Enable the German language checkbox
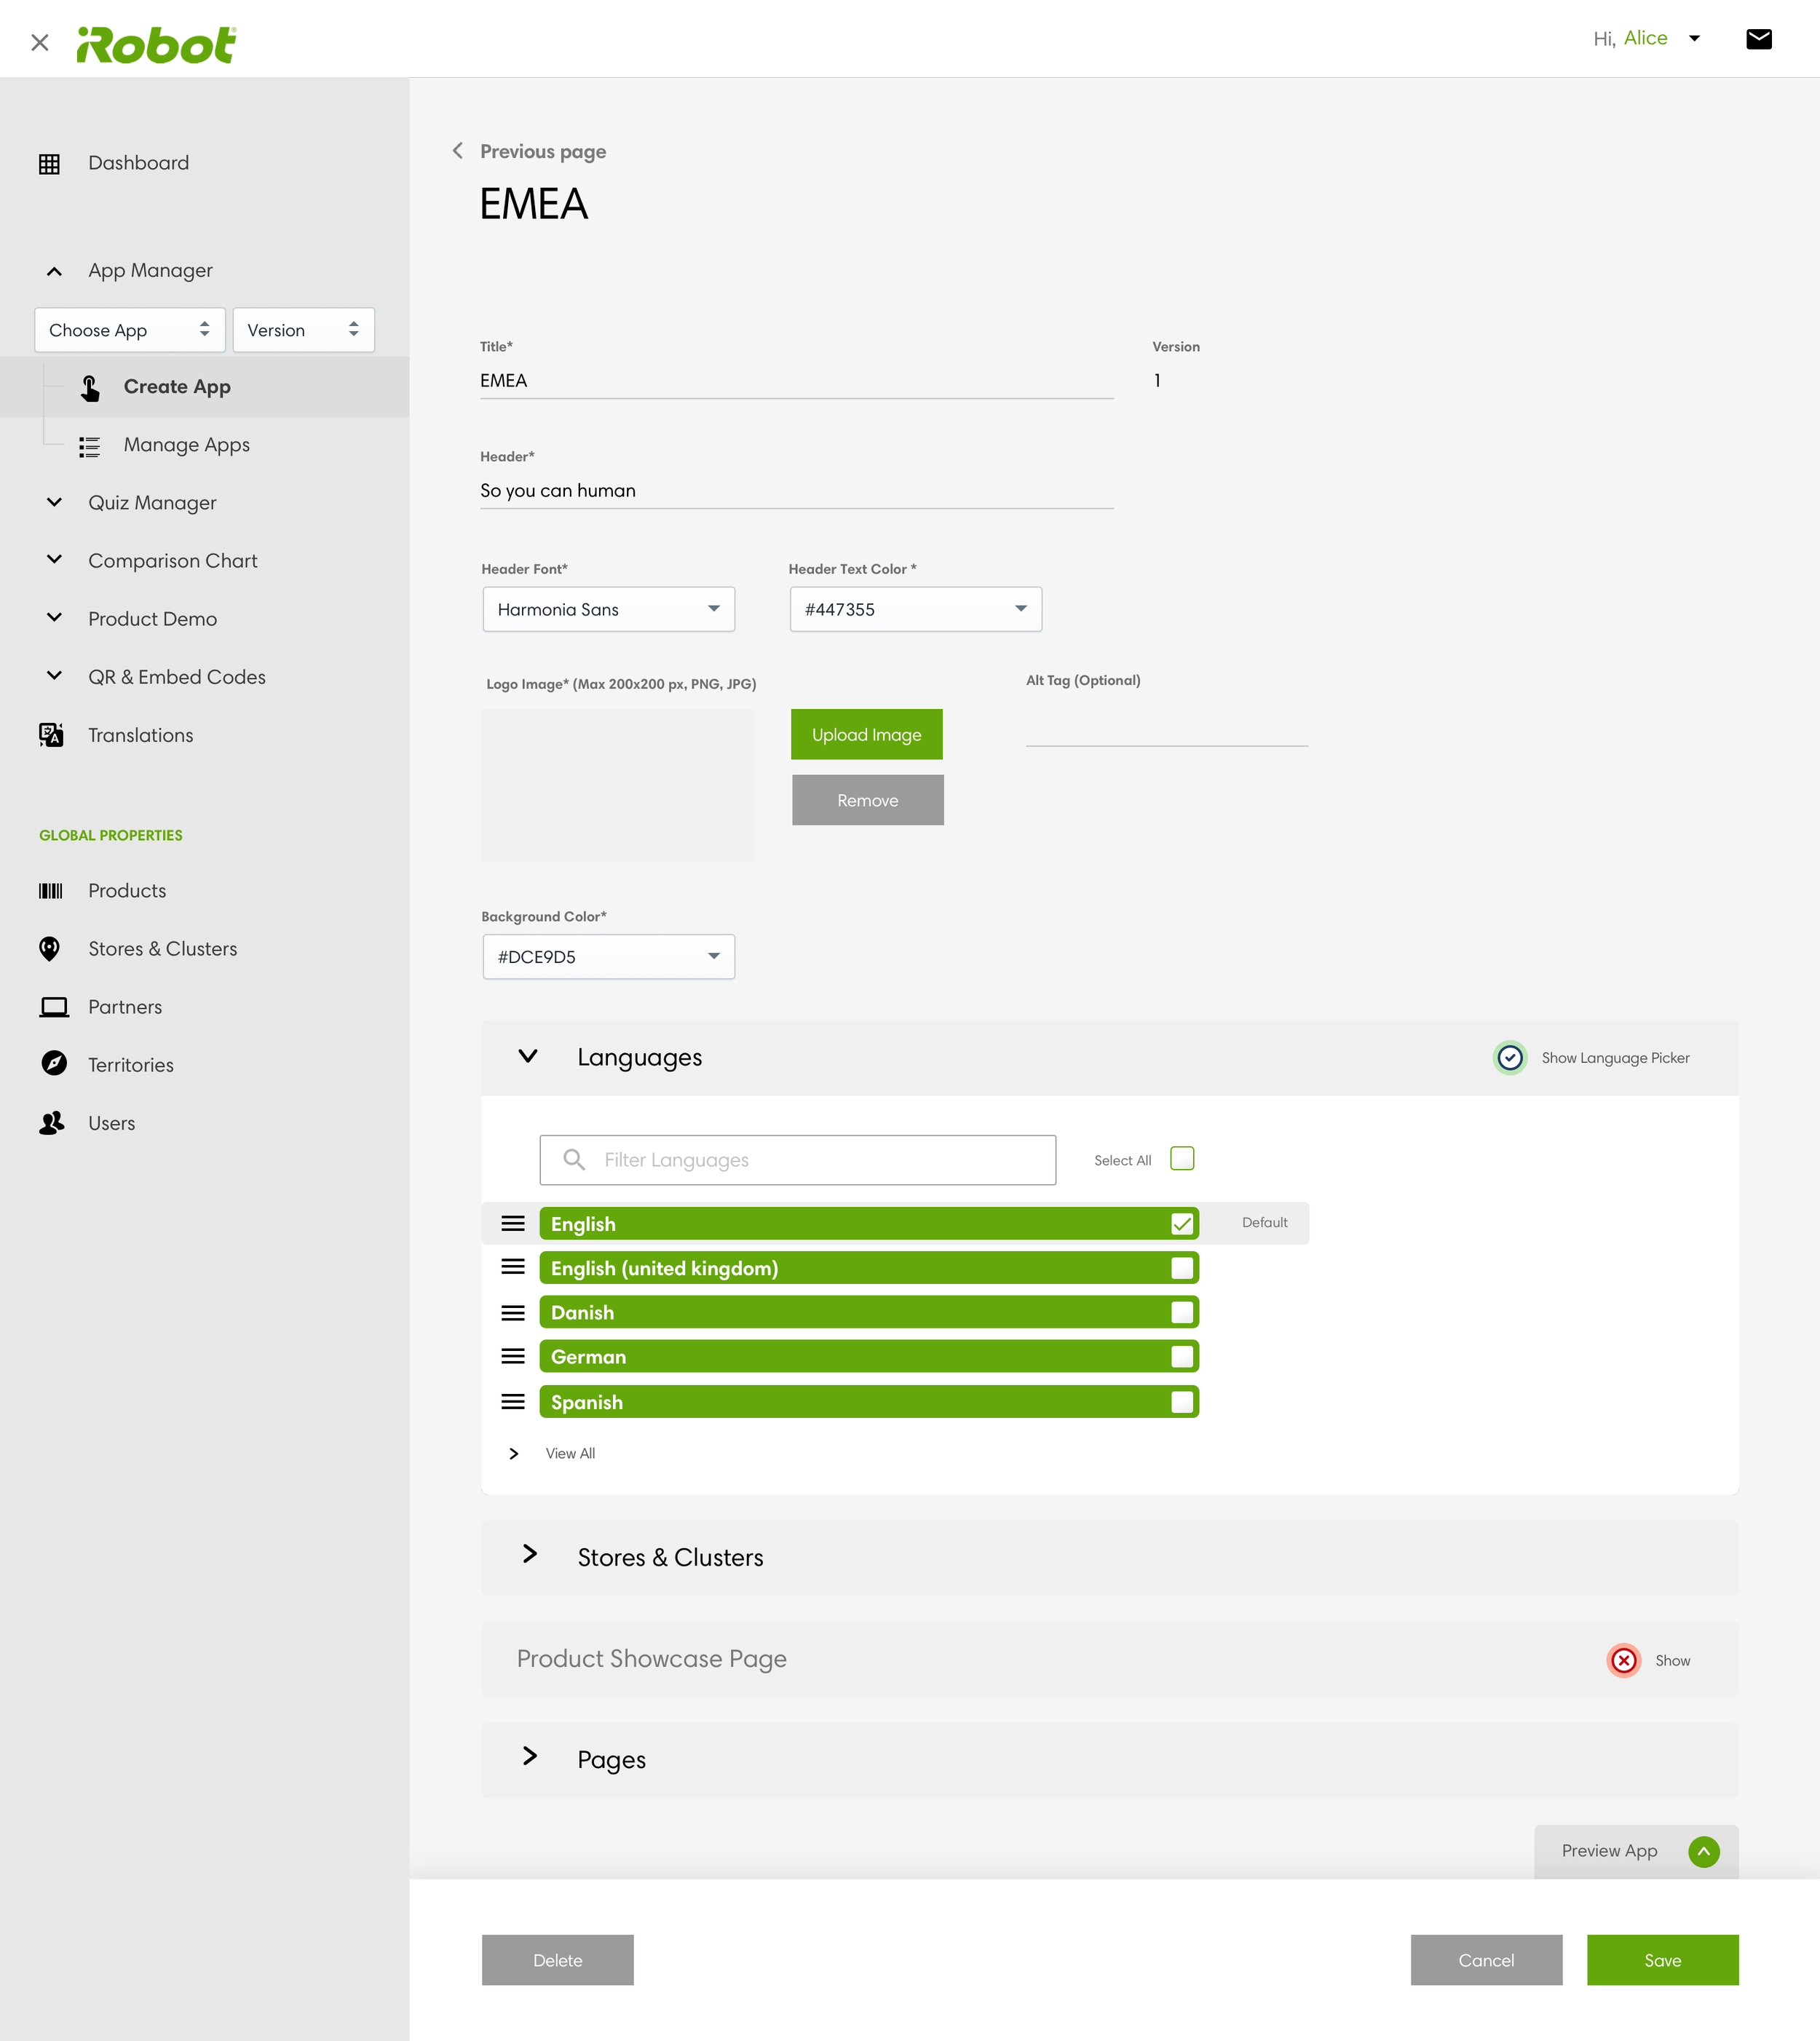Viewport: 1820px width, 2041px height. (x=1181, y=1357)
